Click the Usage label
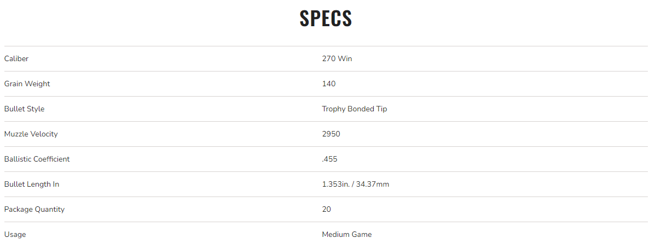 tap(15, 234)
